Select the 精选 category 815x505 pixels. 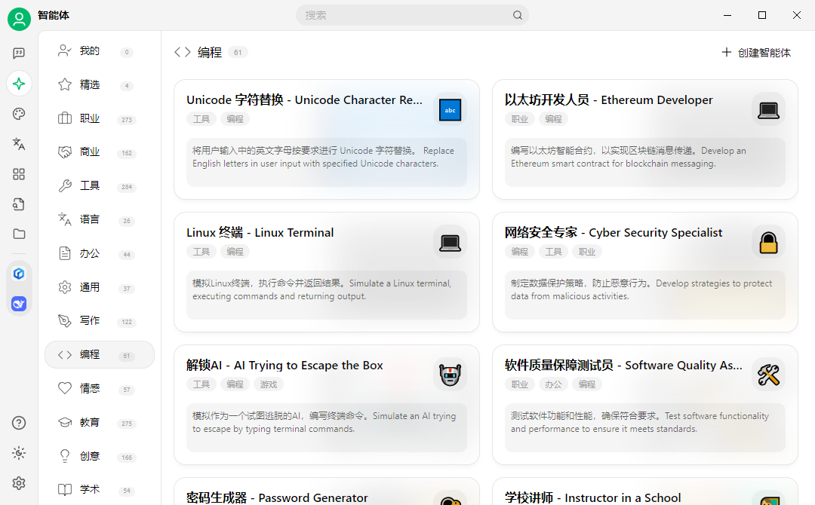click(x=100, y=84)
